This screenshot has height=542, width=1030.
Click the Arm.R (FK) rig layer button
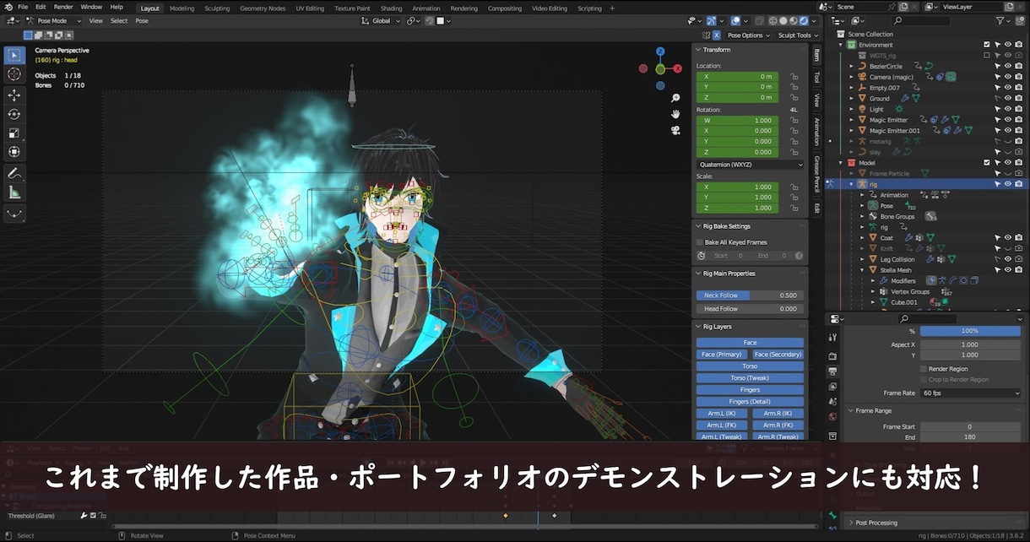point(778,425)
